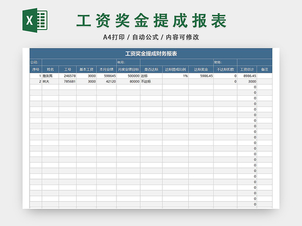Select the 序号 column header

(x=36, y=69)
